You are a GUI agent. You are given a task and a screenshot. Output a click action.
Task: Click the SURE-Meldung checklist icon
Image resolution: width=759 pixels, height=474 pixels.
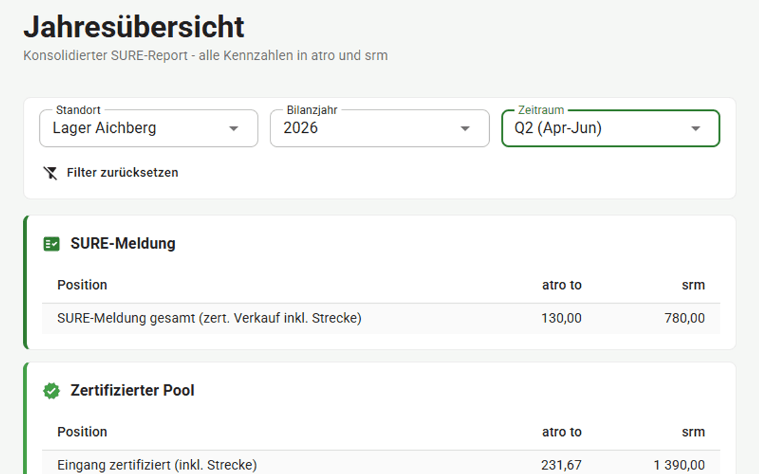pos(52,244)
